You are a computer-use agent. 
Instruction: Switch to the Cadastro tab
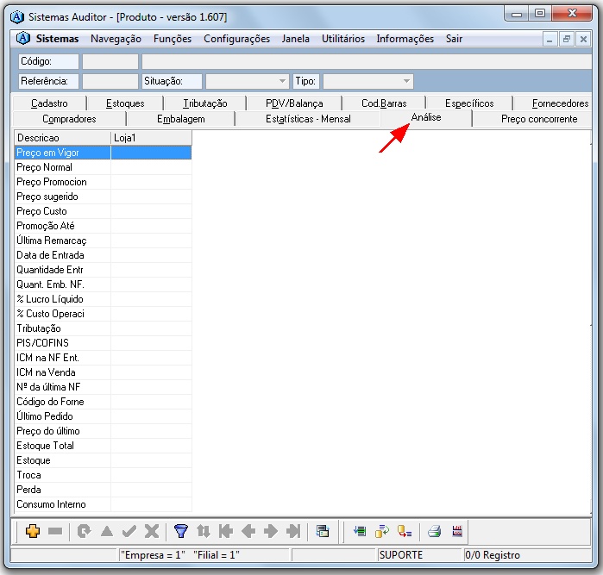tap(49, 103)
